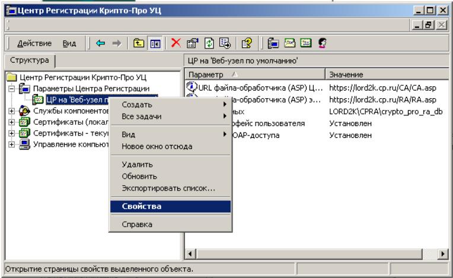Viewport: 453px width, 278px height.
Task: Sort by the Значение column header
Action: point(387,75)
